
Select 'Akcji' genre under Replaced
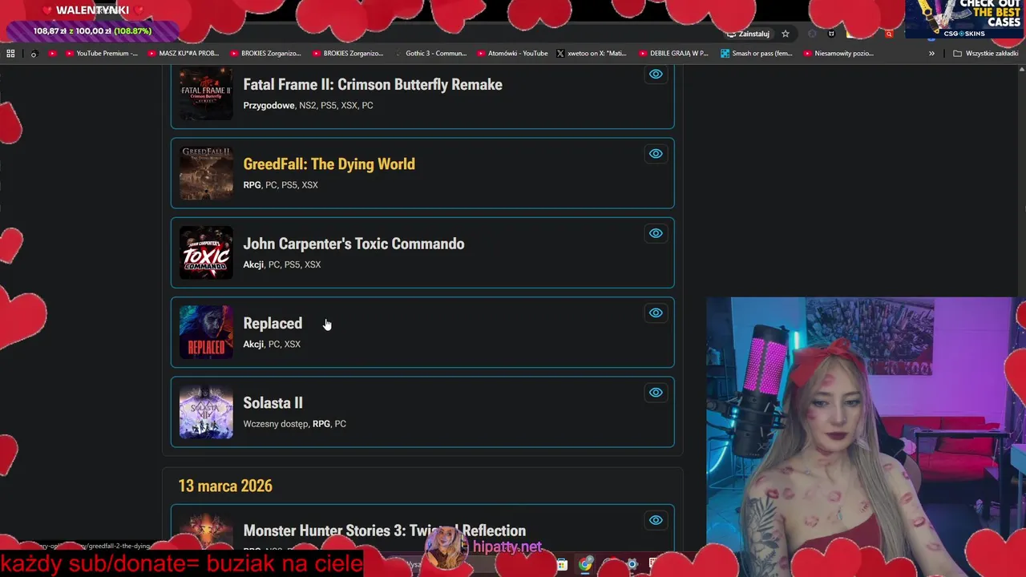pyautogui.click(x=253, y=344)
